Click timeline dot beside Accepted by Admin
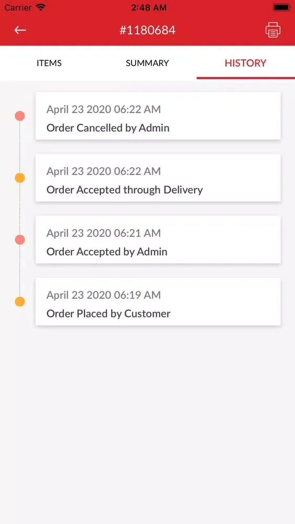This screenshot has height=524, width=295. coord(20,239)
